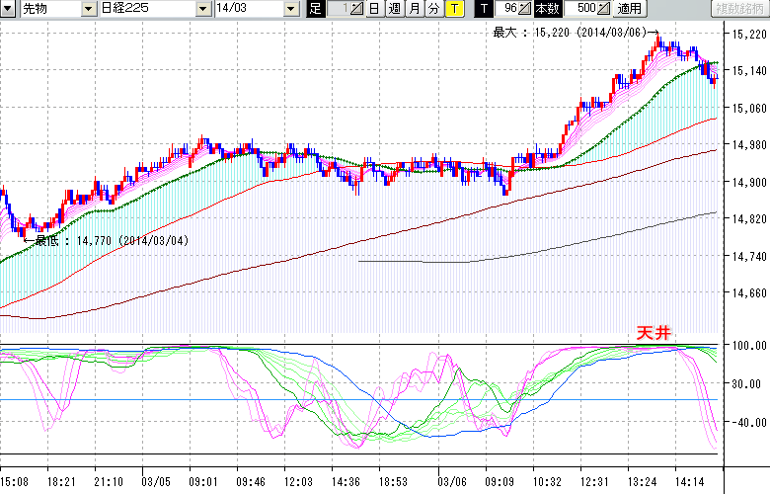Switch to daily bars with 日 button

[373, 9]
